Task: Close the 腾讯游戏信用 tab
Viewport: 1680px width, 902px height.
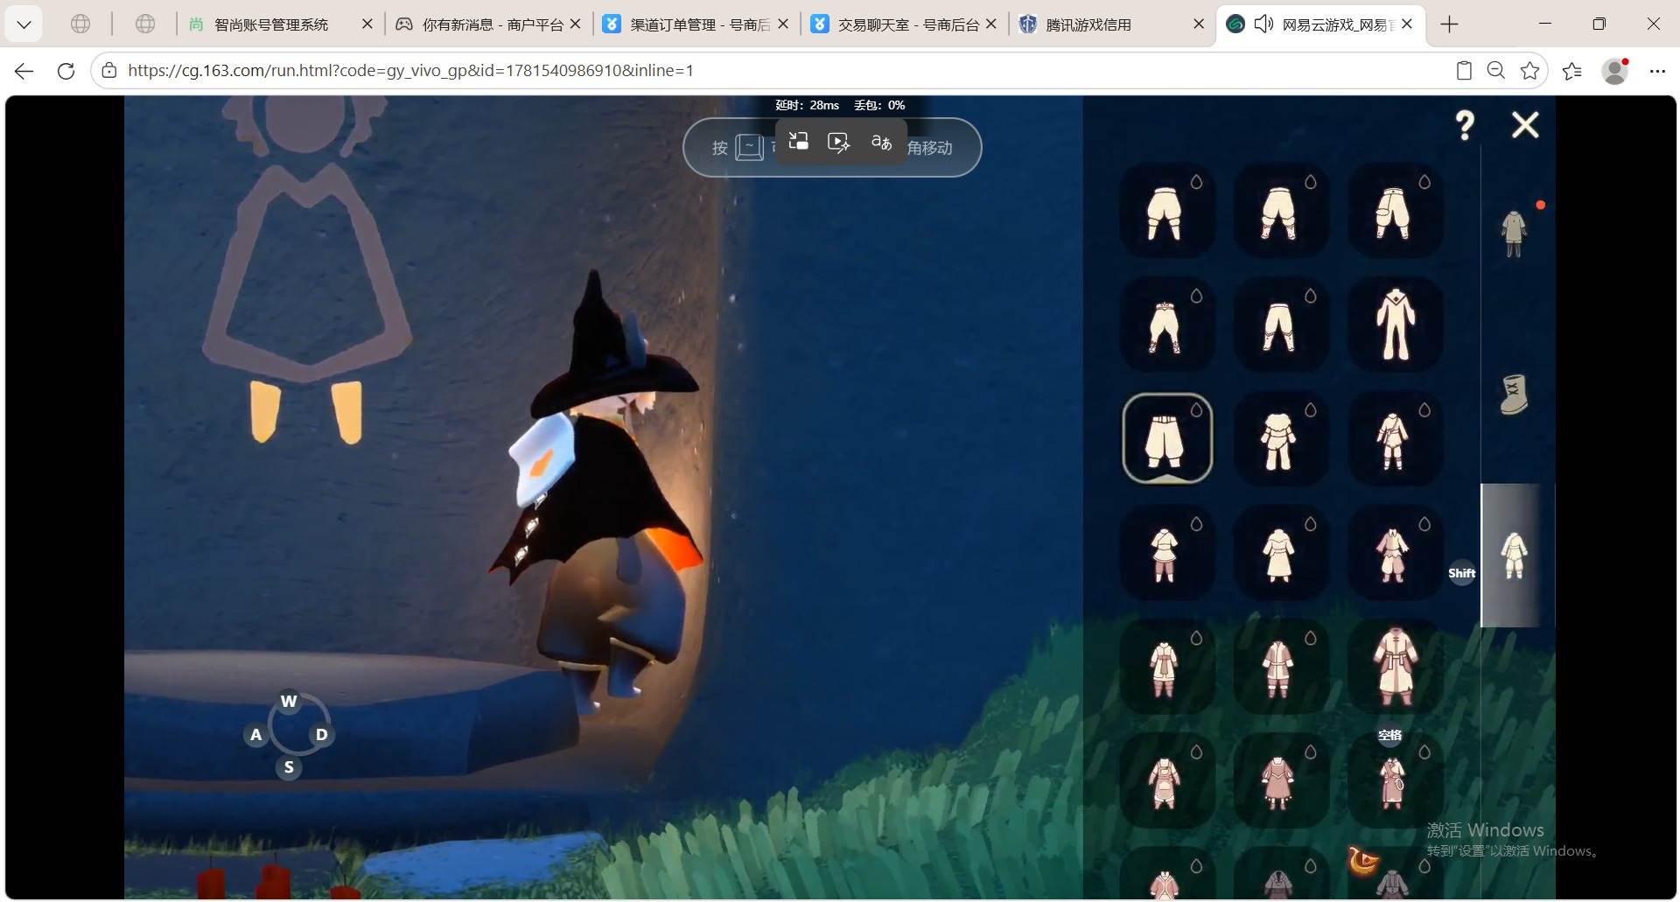Action: tap(1199, 24)
